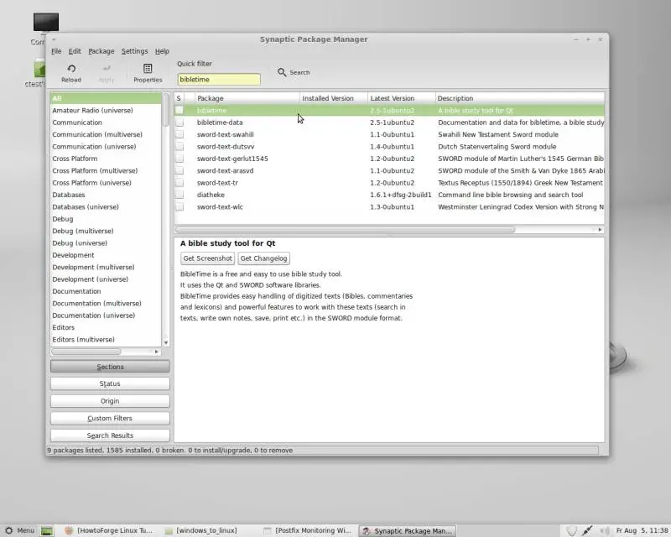This screenshot has width=671, height=537.
Task: Click the 'Dutch Statenvertaling Sword module' description
Action: coord(497,147)
